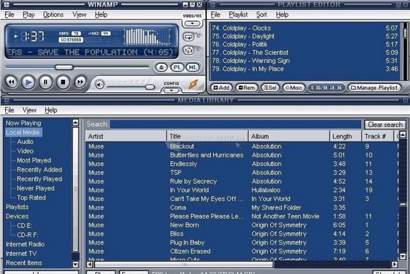Toggle shuffle mode with the 123 button
The width and height of the screenshot is (410, 274).
point(189,50)
